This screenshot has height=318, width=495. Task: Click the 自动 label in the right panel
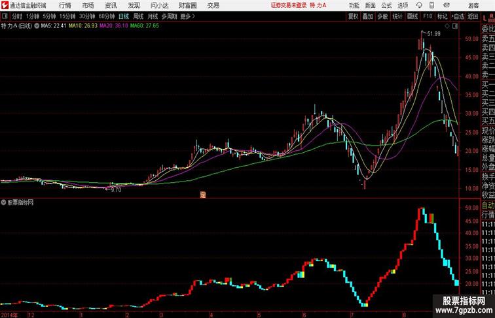click(488, 206)
